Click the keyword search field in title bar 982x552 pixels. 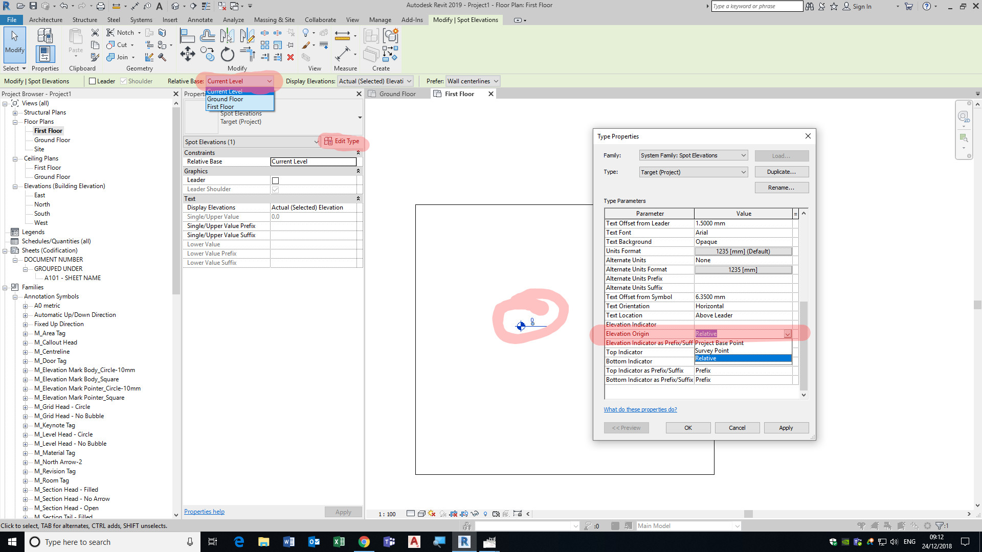(757, 6)
